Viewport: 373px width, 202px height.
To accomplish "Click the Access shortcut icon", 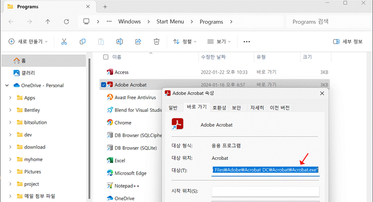I will tap(110, 72).
